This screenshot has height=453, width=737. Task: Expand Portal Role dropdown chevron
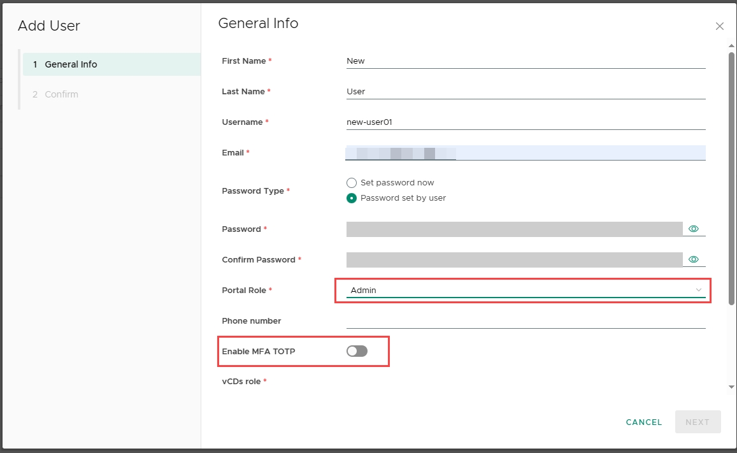click(x=699, y=290)
